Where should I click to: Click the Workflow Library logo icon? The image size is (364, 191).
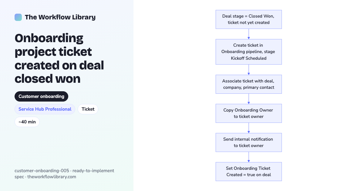coord(18,17)
